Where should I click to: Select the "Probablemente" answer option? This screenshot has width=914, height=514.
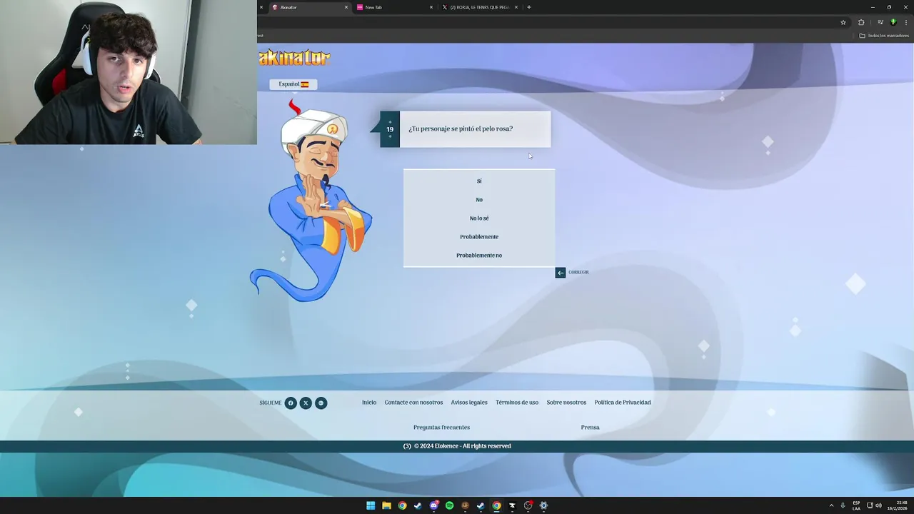click(x=479, y=237)
